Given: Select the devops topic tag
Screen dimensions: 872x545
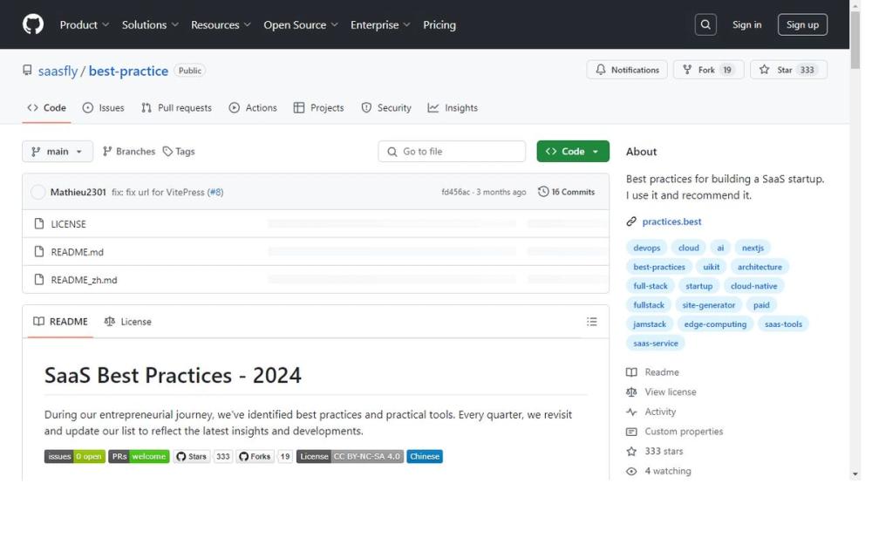Looking at the screenshot, I should coord(647,248).
